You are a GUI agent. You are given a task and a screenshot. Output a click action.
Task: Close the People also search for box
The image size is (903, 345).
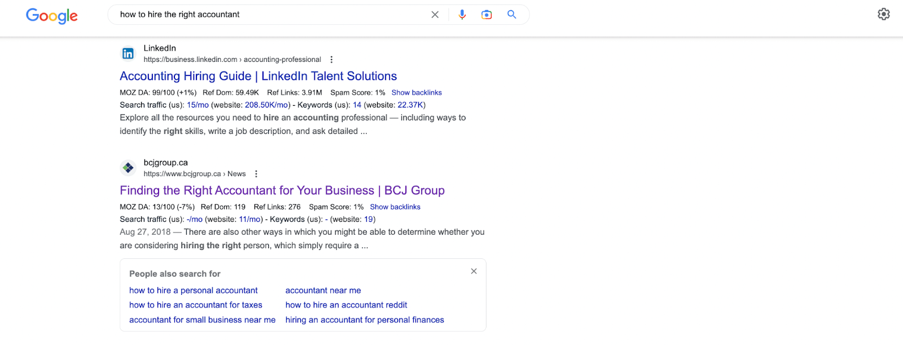point(474,271)
